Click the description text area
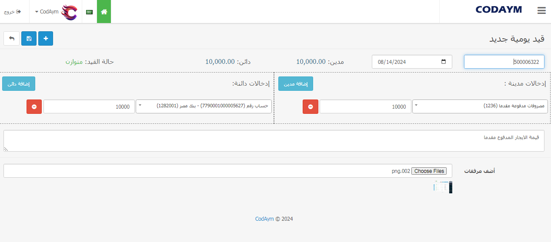Viewport: 551px width, 242px height. coord(274,141)
